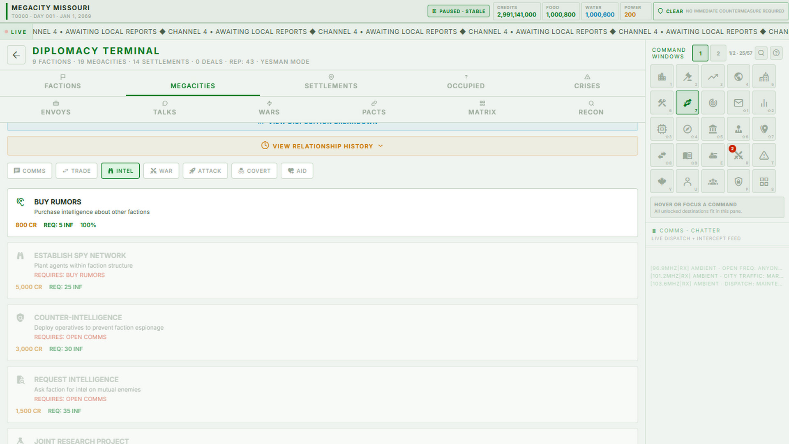Click the AID action button
Screen dimensions: 789x444
297,171
